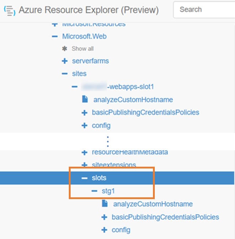Click the Show all label
235x239 pixels.
click(x=83, y=49)
